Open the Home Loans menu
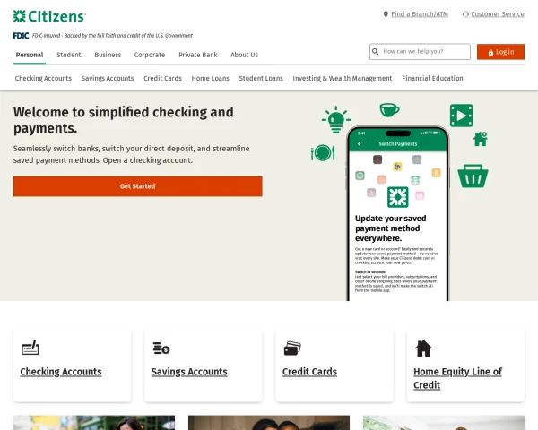The image size is (538, 430). [x=211, y=78]
